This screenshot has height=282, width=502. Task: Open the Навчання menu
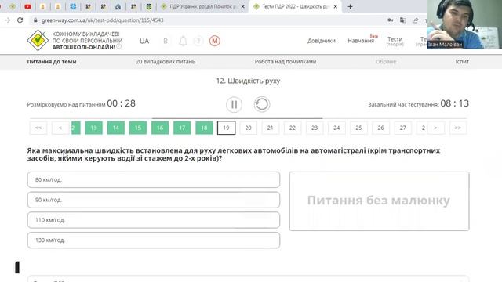pos(361,41)
